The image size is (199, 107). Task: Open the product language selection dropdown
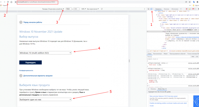coord(45,99)
